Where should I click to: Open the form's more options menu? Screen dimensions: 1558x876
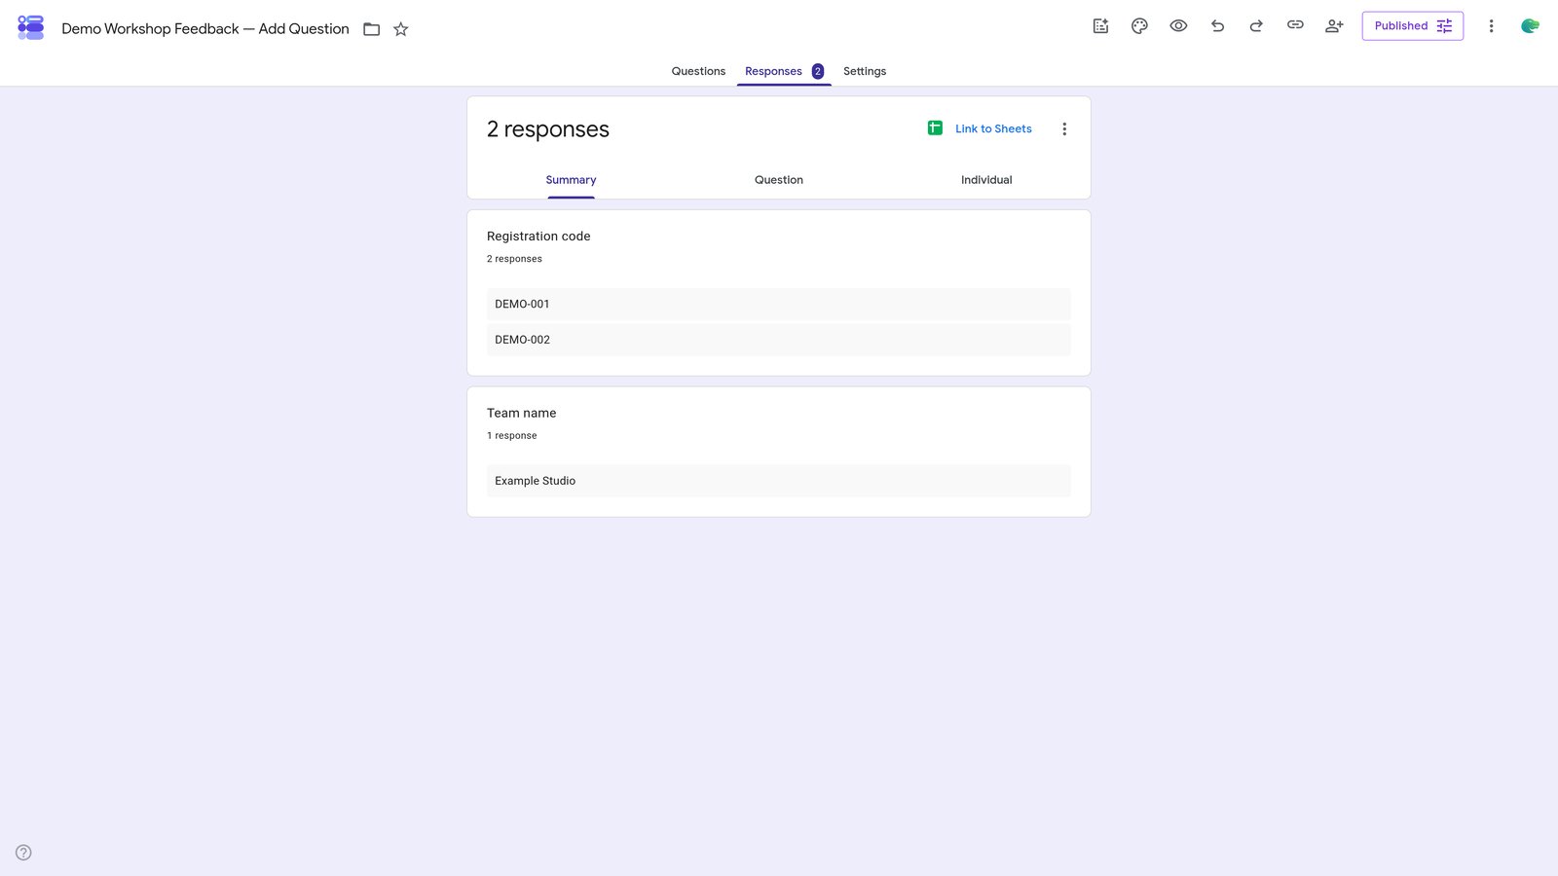[1491, 26]
